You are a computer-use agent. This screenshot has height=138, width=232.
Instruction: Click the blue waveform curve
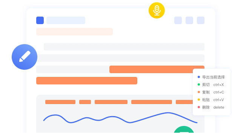point(120,118)
